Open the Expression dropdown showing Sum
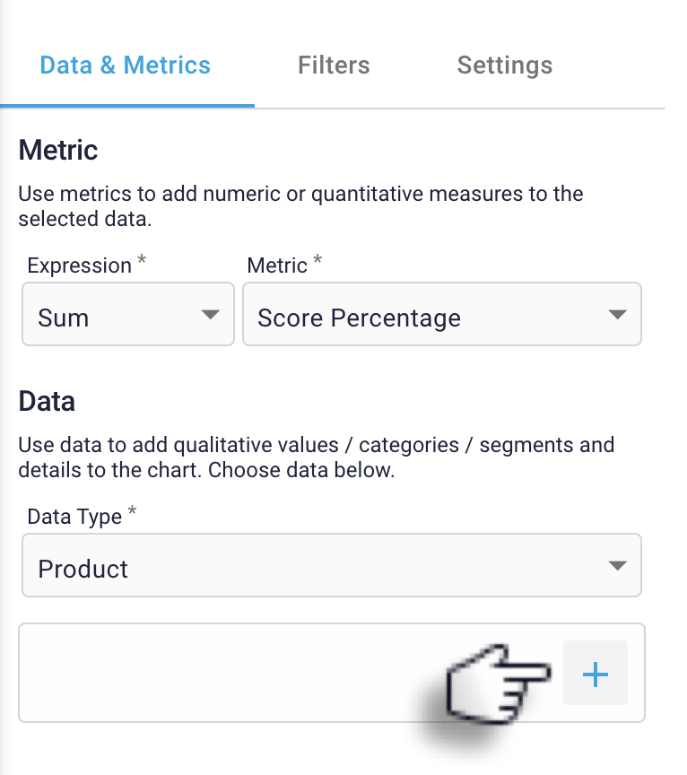 click(127, 315)
